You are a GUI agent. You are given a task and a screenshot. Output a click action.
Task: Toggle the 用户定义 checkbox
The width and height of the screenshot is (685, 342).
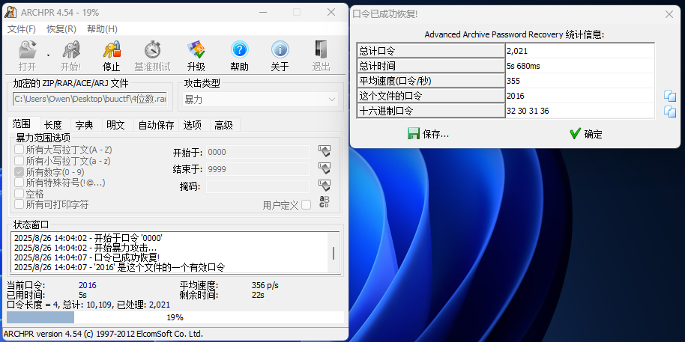[307, 204]
